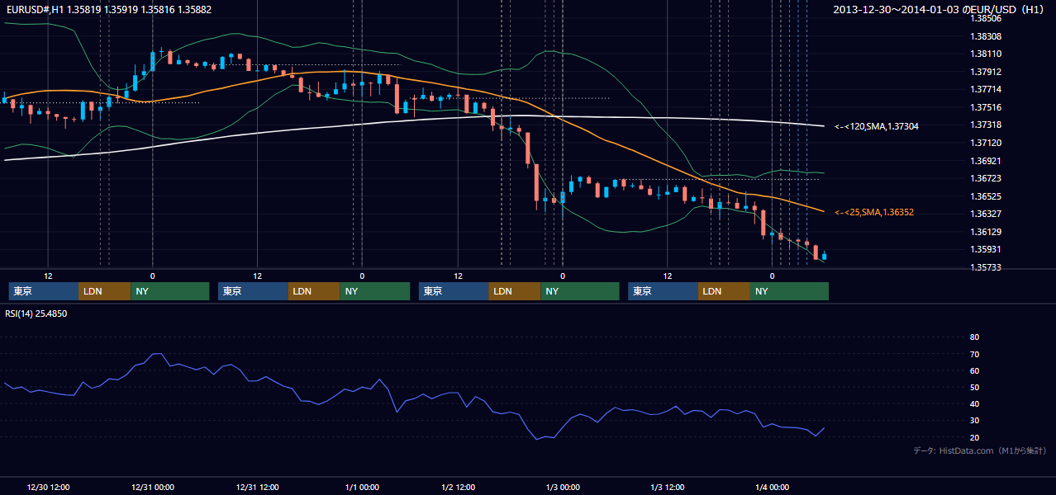Click price axis value 1.35733
Image resolution: width=1056 pixels, height=495 pixels.
click(x=985, y=267)
